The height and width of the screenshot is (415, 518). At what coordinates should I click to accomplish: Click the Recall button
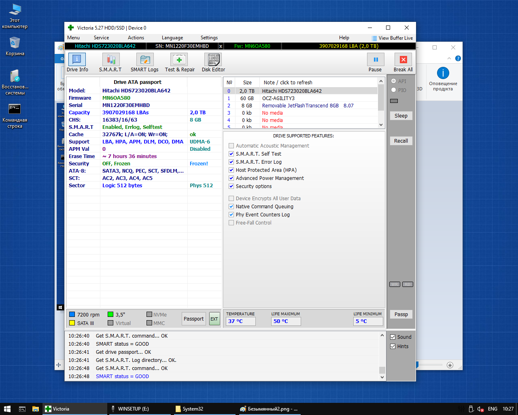(x=401, y=141)
